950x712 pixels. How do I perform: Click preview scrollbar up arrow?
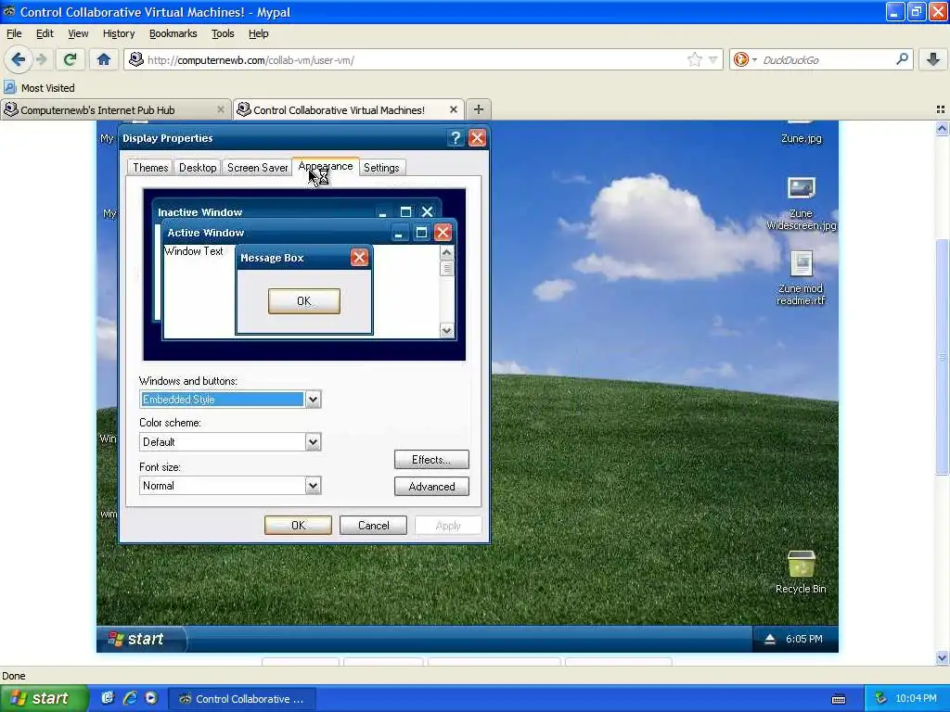446,252
